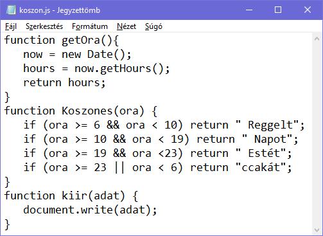Click on 'document.write(adat);' line

(x=90, y=210)
